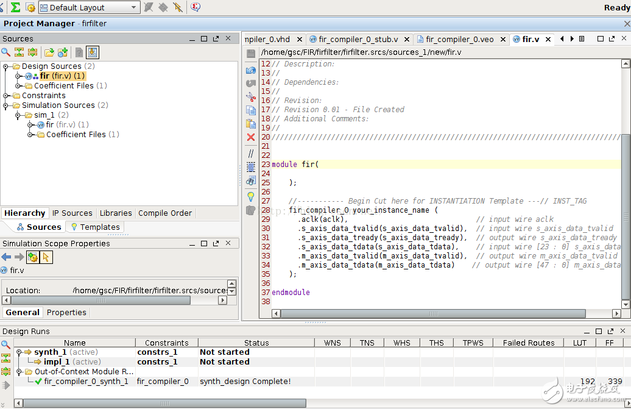Screen dimensions: 631x409
Task: Click the scissors Cut icon in editor sidebar
Action: (x=251, y=96)
